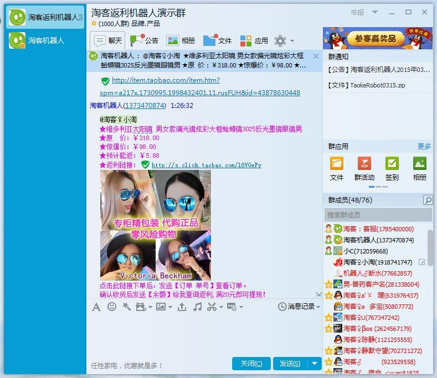The image size is (437, 378).
Task: Click the group member list scrollbar
Action: (x=430, y=248)
